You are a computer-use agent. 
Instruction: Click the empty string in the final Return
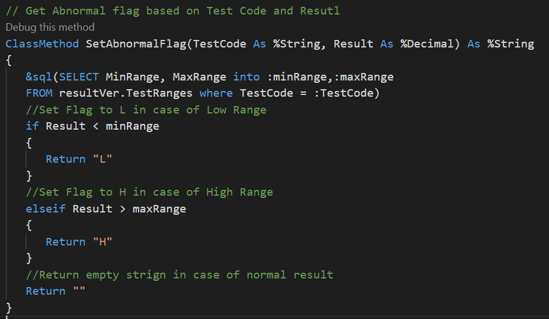coord(79,291)
